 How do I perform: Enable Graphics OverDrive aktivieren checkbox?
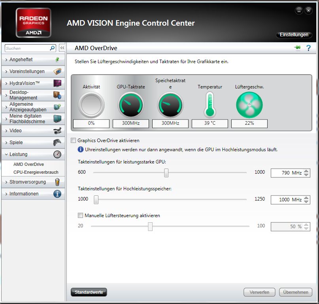click(73, 141)
